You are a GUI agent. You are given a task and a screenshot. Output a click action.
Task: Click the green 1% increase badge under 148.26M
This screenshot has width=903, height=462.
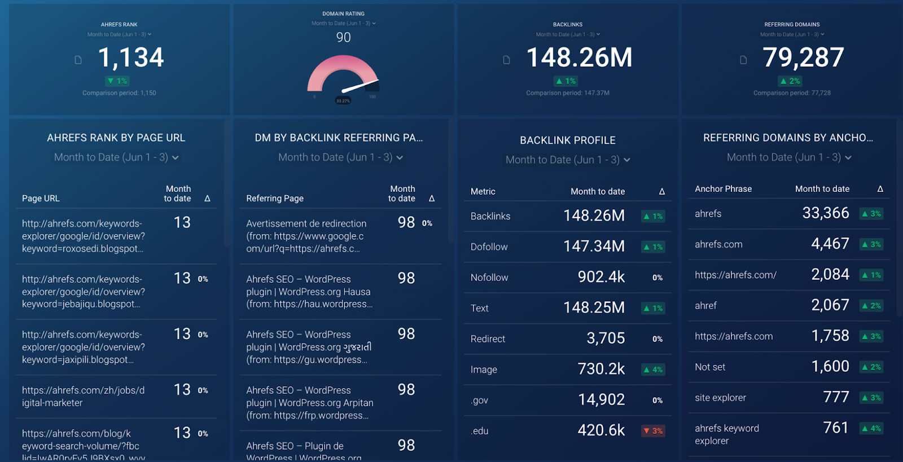coord(566,81)
